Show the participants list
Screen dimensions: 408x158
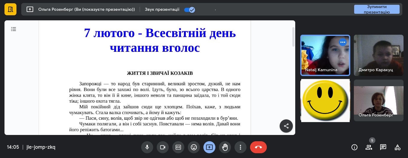pyautogui.click(x=369, y=147)
